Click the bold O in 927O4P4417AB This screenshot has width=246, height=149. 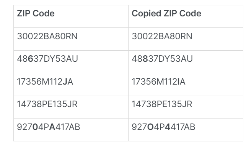tap(150, 127)
